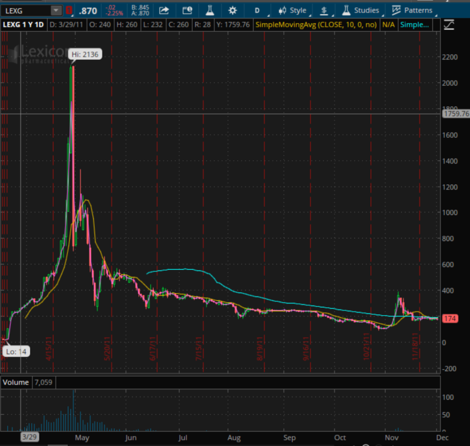Image resolution: width=470 pixels, height=446 pixels.
Task: Click the Jun label on the time axis
Action: [131, 438]
